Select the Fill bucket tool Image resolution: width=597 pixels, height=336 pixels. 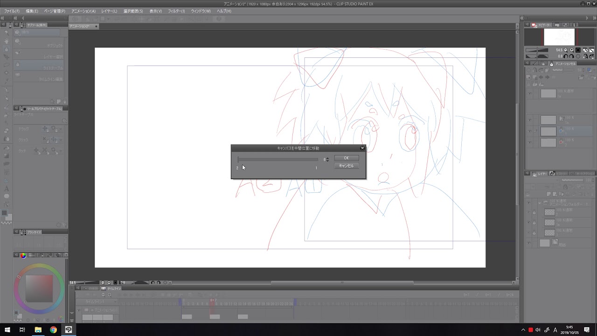pos(7,147)
